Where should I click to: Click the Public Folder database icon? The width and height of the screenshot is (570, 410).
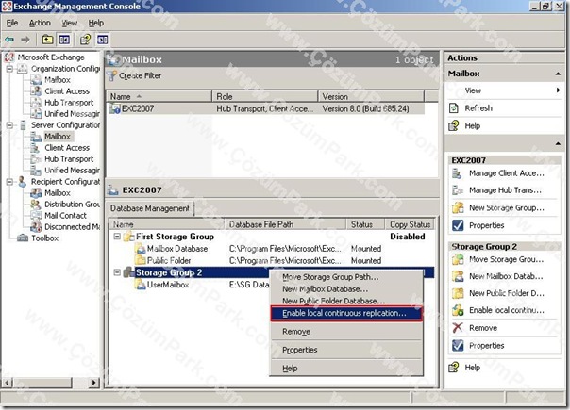(141, 260)
